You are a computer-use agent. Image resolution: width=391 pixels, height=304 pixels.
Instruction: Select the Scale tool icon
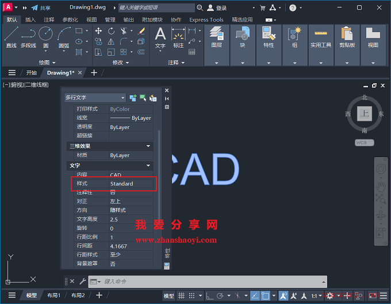pos(111,52)
